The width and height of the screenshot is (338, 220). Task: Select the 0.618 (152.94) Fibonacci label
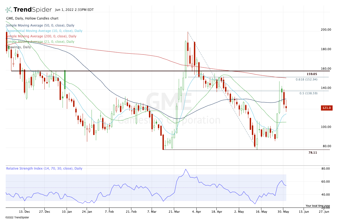(306, 79)
